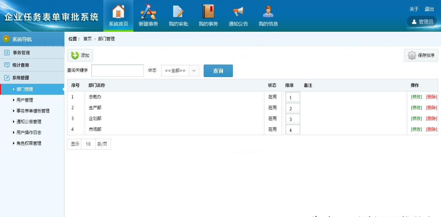
Task: Open 通知公告 megaphone icon
Action: [x=238, y=12]
